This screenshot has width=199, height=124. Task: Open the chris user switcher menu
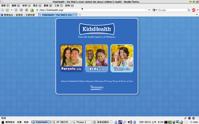(x=194, y=122)
